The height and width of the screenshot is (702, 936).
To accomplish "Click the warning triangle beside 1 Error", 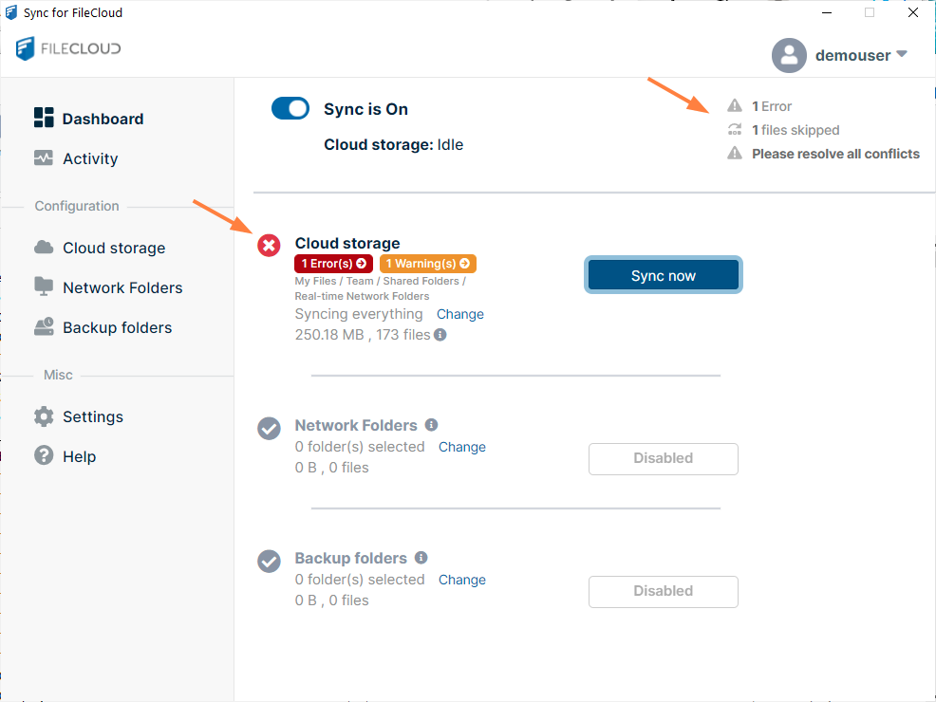I will pos(735,106).
